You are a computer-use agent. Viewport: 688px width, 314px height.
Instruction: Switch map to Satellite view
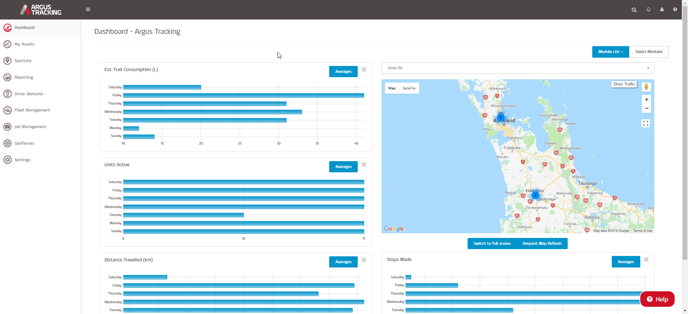(409, 88)
